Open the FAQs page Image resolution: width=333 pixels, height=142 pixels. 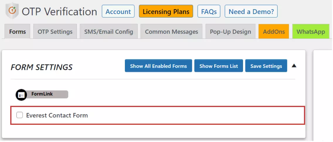[x=209, y=11]
